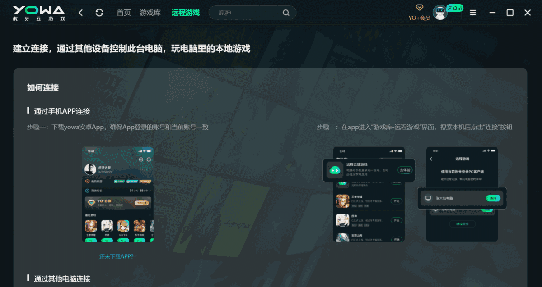Switch to the 首页 tab
The width and height of the screenshot is (542, 287).
pos(123,12)
